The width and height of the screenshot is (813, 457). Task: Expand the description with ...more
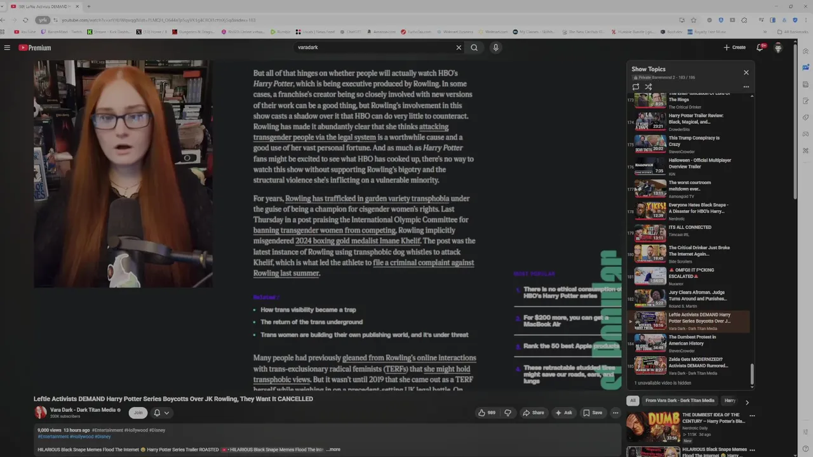333,449
